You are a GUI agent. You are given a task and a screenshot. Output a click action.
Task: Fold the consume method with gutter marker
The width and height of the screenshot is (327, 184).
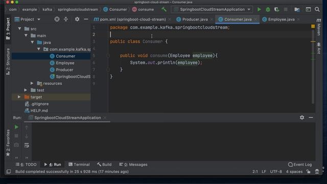click(x=108, y=56)
